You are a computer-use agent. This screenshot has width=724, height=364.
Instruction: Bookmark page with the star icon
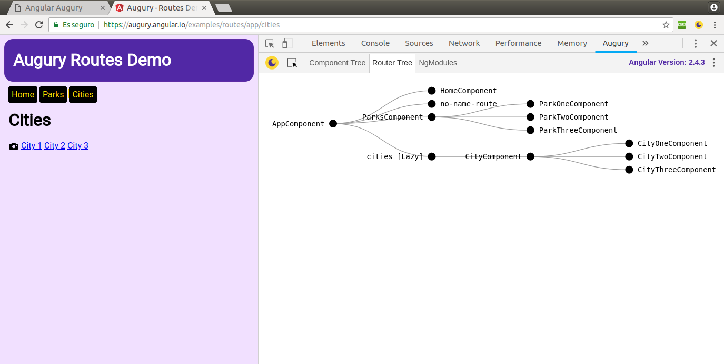tap(666, 25)
